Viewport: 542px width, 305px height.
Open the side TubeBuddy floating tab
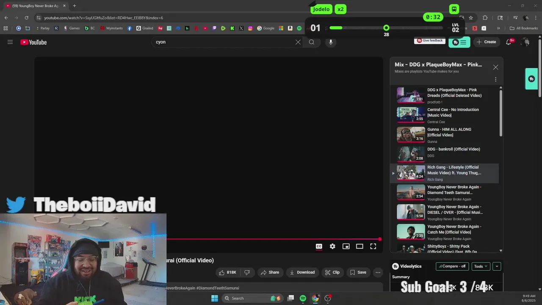(x=531, y=79)
